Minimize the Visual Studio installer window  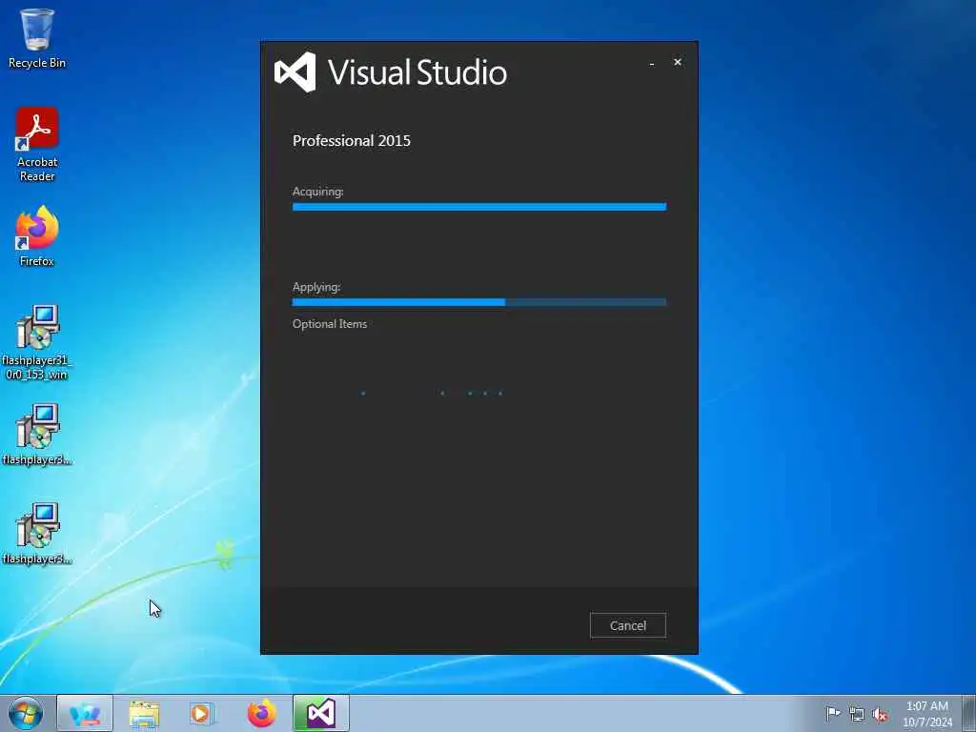[652, 63]
